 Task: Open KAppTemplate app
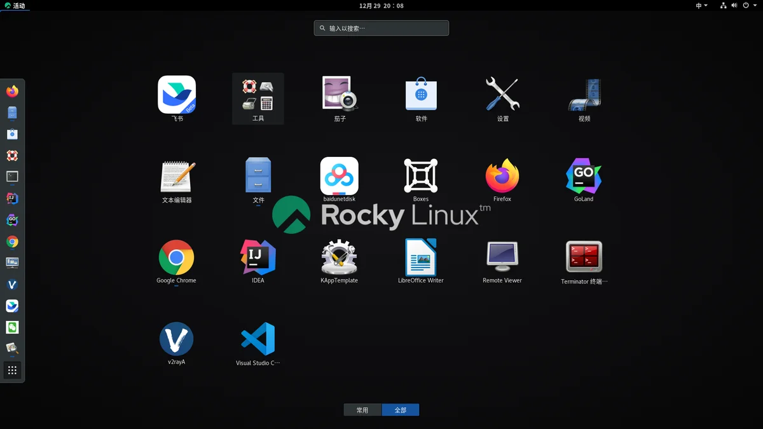340,262
